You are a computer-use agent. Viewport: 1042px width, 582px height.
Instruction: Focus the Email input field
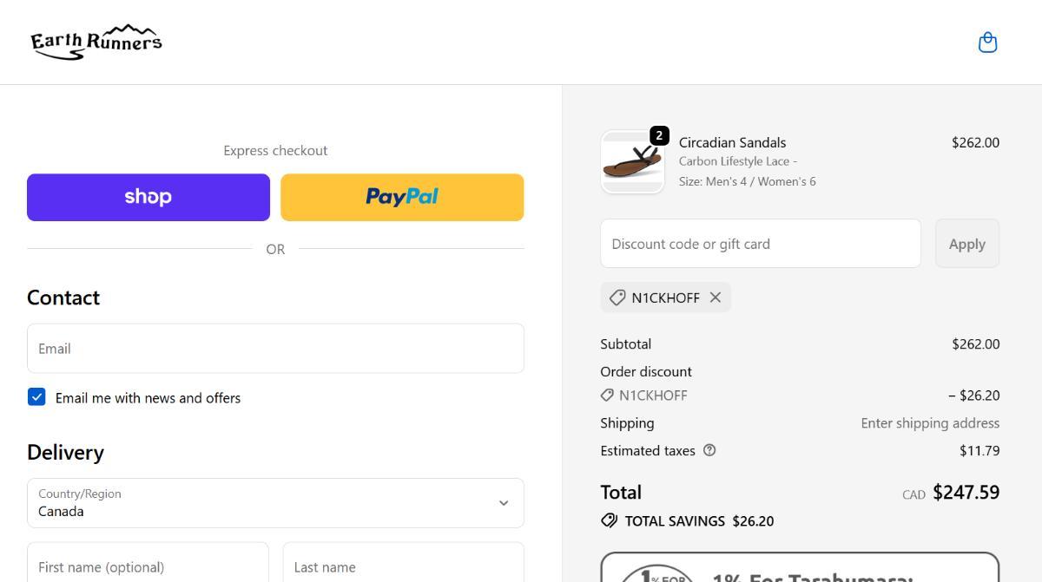click(275, 349)
